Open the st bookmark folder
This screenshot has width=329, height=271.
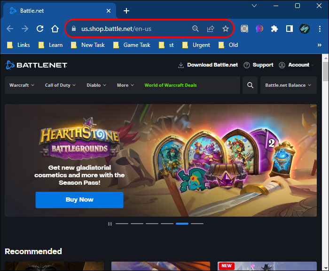click(x=166, y=45)
